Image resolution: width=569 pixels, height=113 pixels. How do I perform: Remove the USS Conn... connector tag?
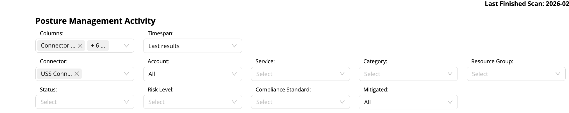click(x=77, y=74)
